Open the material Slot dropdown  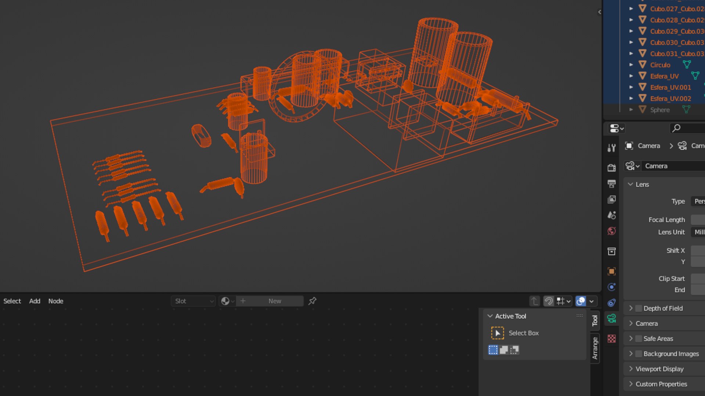193,301
